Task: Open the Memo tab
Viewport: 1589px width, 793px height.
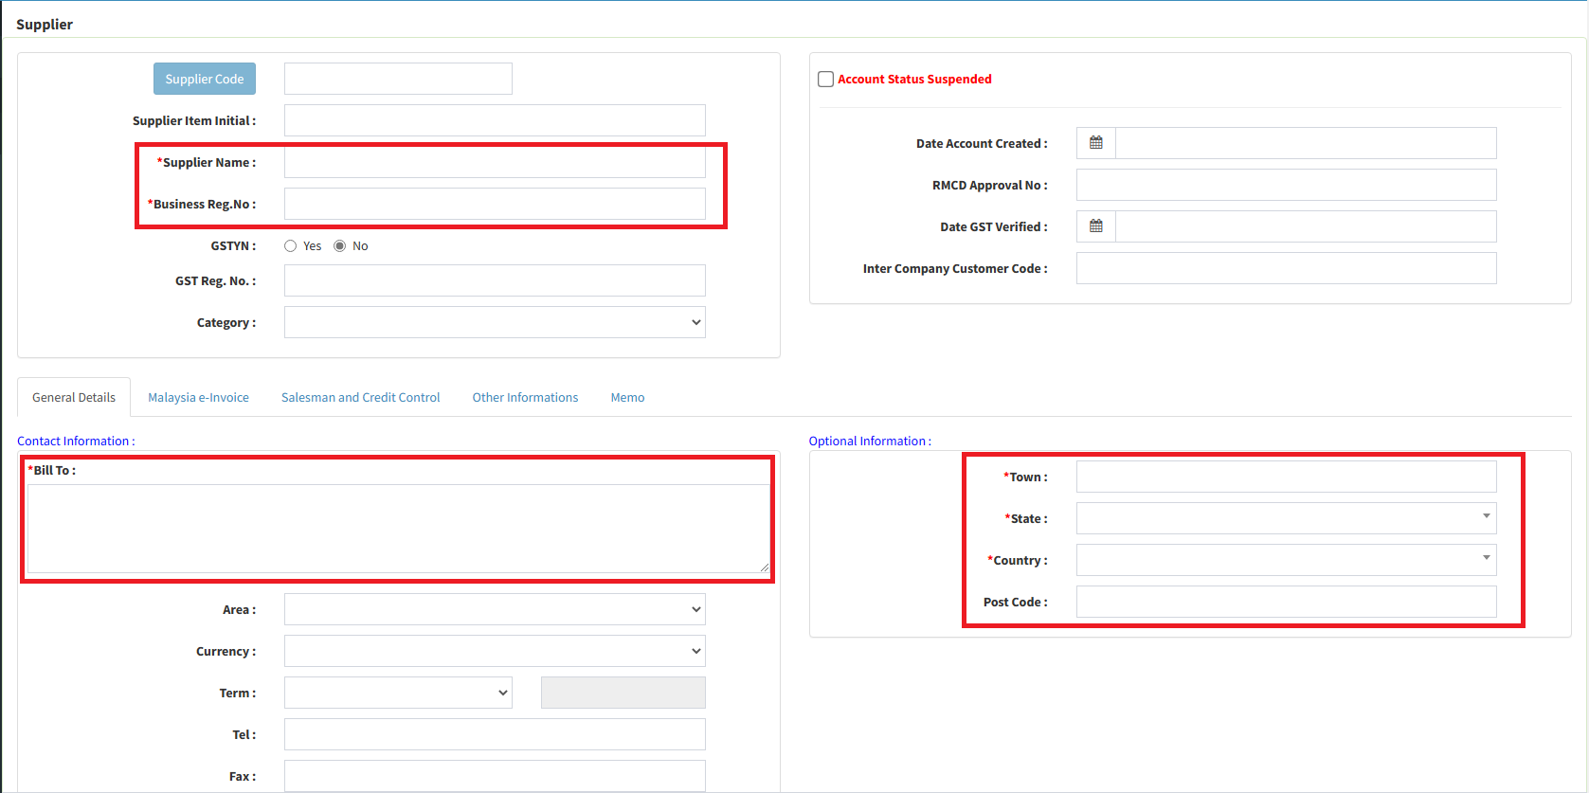Action: pos(627,398)
